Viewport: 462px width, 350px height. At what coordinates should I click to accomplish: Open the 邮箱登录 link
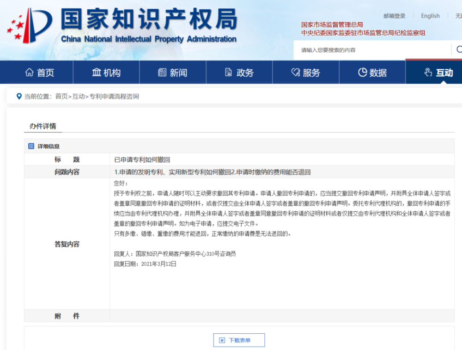tap(394, 16)
